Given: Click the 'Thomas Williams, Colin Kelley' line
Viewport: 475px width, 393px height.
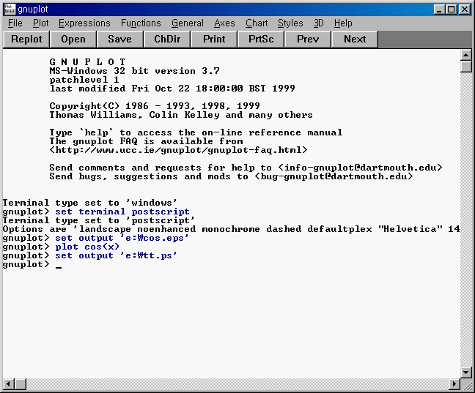Looking at the screenshot, I should [181, 115].
